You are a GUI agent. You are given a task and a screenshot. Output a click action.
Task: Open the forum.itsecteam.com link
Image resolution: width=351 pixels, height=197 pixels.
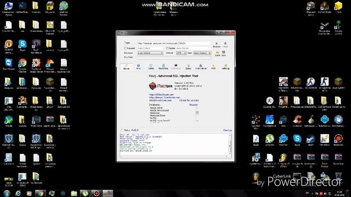[x=165, y=97]
